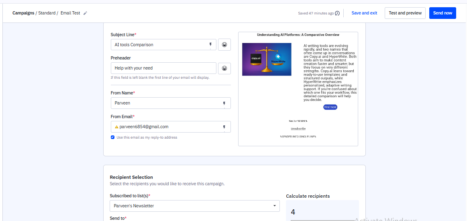Click the Find more button in preview

pyautogui.click(x=330, y=107)
